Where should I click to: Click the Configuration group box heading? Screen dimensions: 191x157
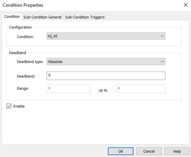pyautogui.click(x=20, y=27)
